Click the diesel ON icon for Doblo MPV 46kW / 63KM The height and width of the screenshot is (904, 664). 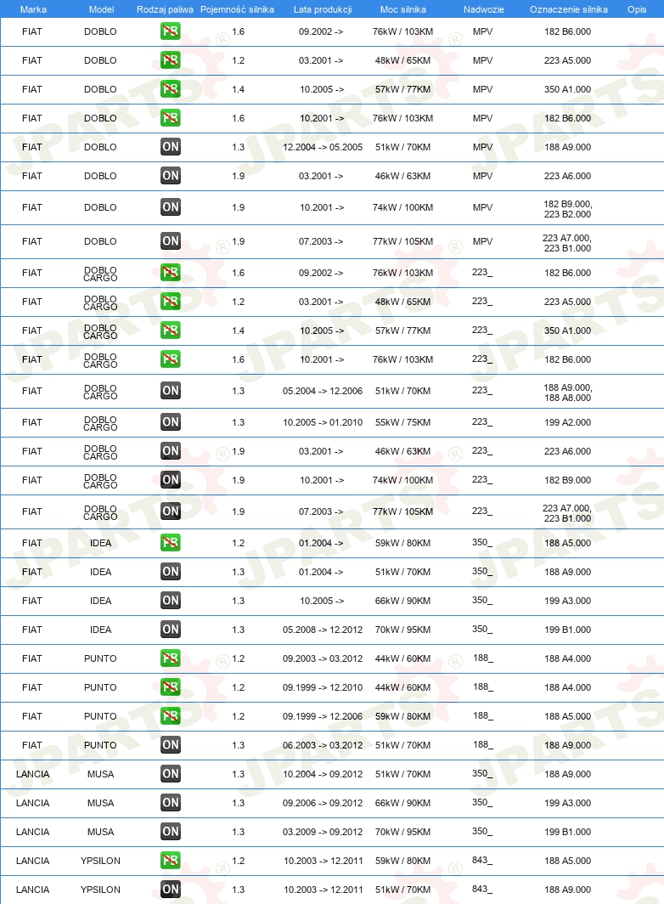point(170,175)
